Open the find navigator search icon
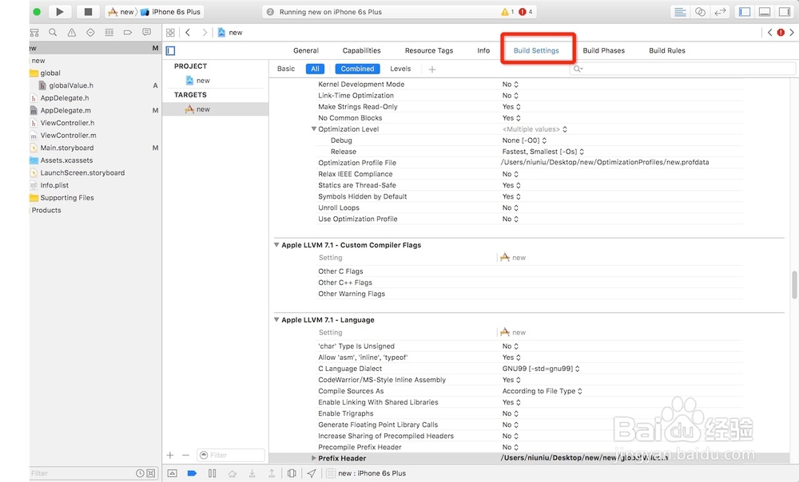Viewport: 799px width, 482px height. click(x=53, y=32)
